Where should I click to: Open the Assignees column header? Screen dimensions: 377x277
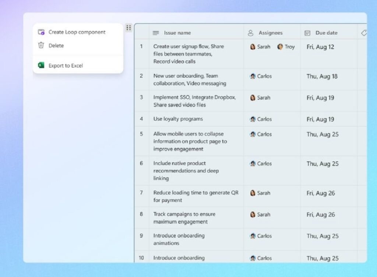pos(271,33)
